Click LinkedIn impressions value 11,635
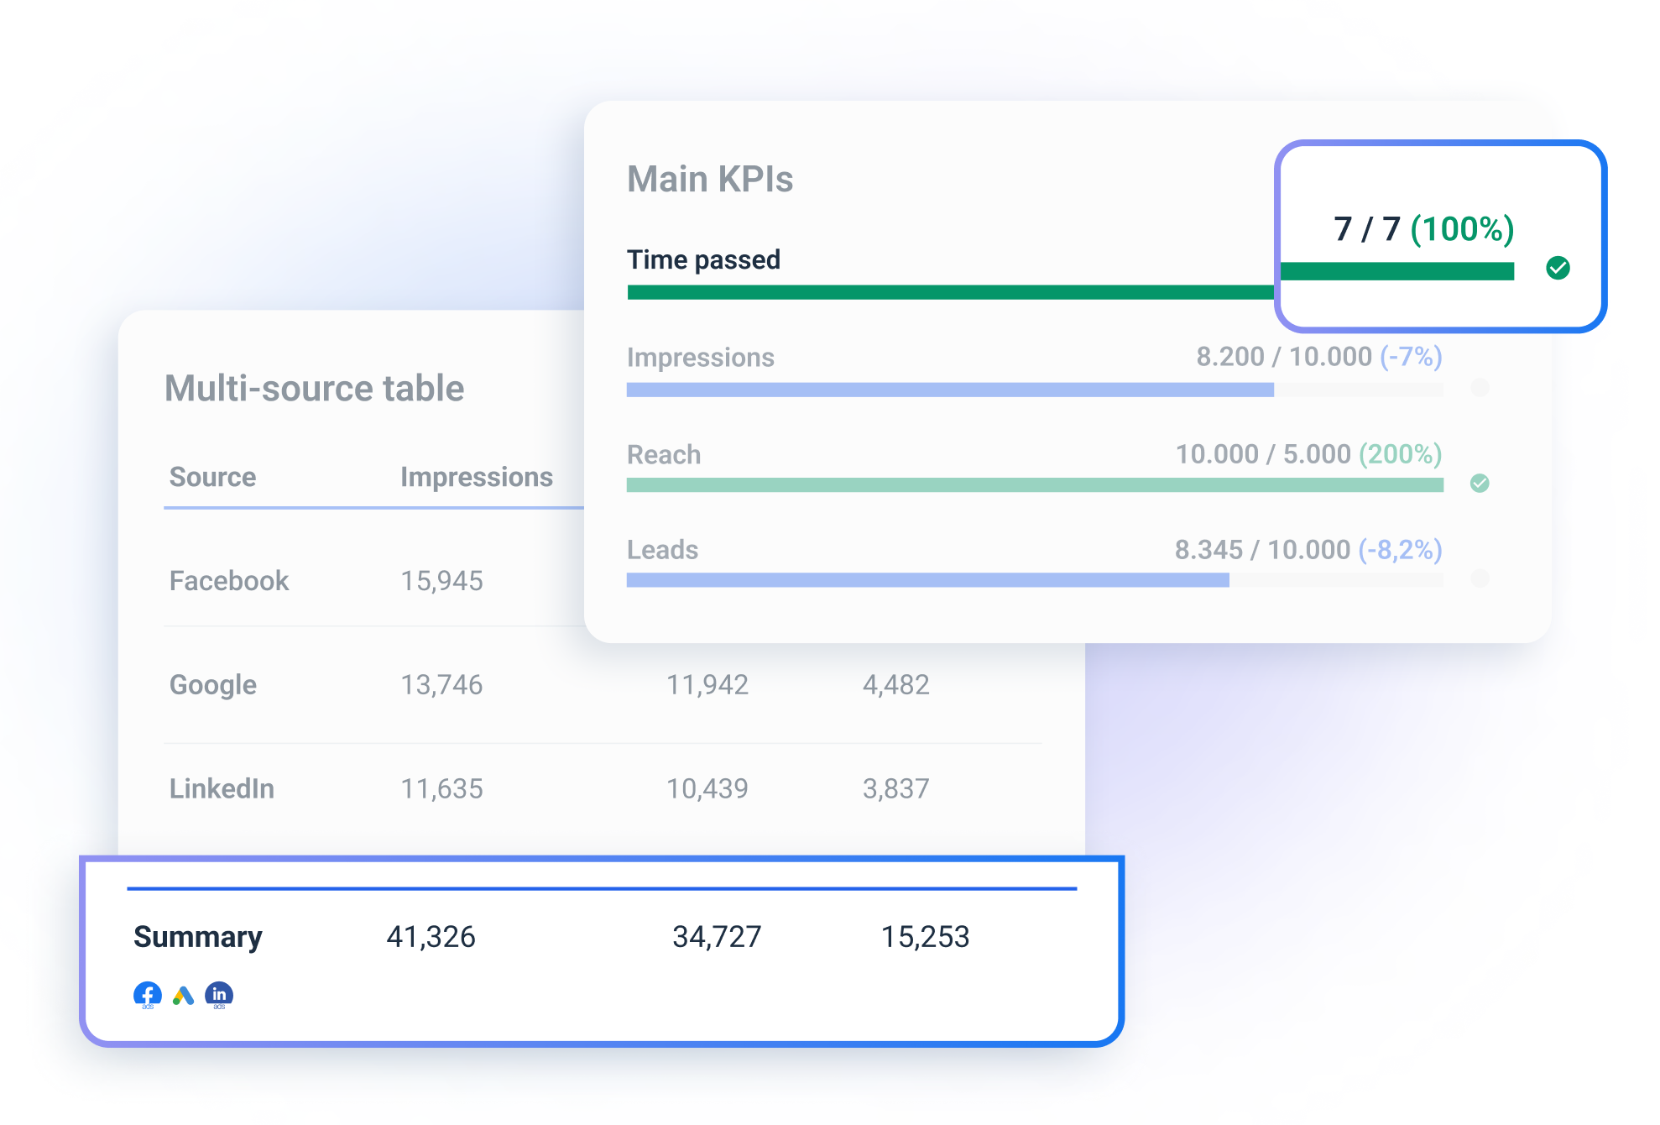The height and width of the screenshot is (1125, 1660). [x=441, y=789]
